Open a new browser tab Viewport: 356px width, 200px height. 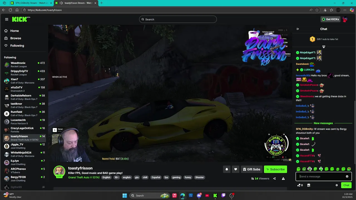pos(102,3)
